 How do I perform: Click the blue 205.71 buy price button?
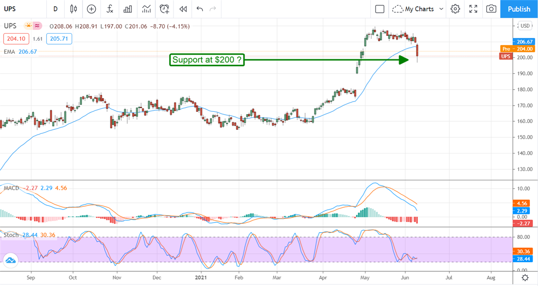(x=59, y=39)
